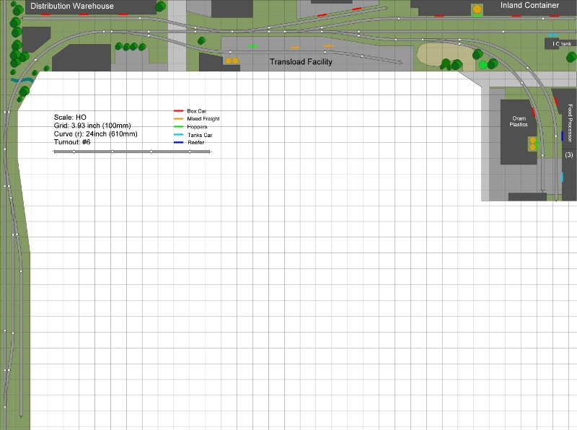Click the Distribution Warehouse label

pyautogui.click(x=72, y=6)
